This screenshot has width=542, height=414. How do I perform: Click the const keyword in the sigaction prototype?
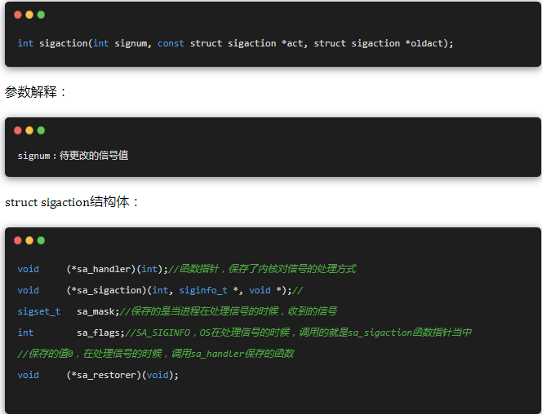pos(171,43)
